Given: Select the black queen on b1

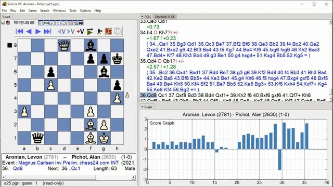Looking at the screenshot, I should (x=37, y=138).
